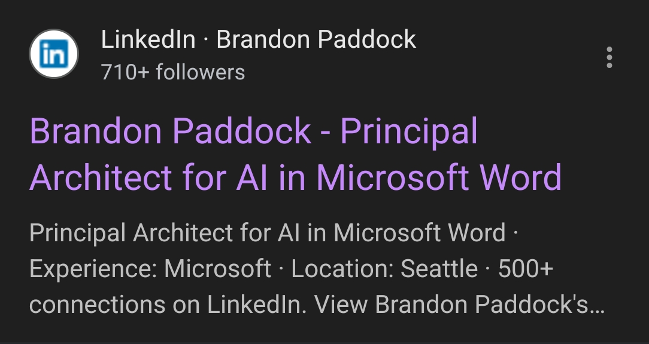Click the "Principal" word in the purple title

point(410,131)
